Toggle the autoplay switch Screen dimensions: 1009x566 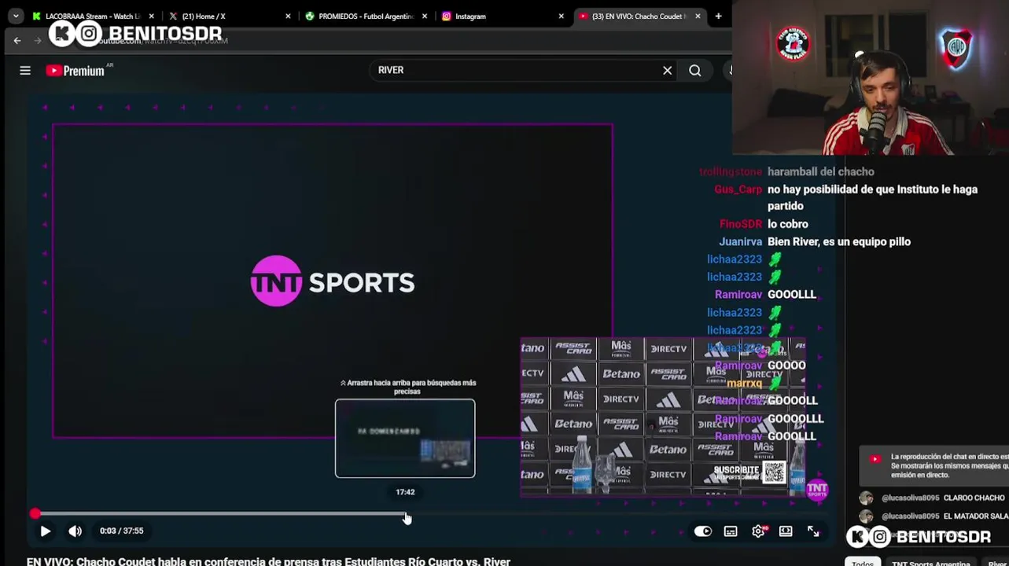pos(702,531)
